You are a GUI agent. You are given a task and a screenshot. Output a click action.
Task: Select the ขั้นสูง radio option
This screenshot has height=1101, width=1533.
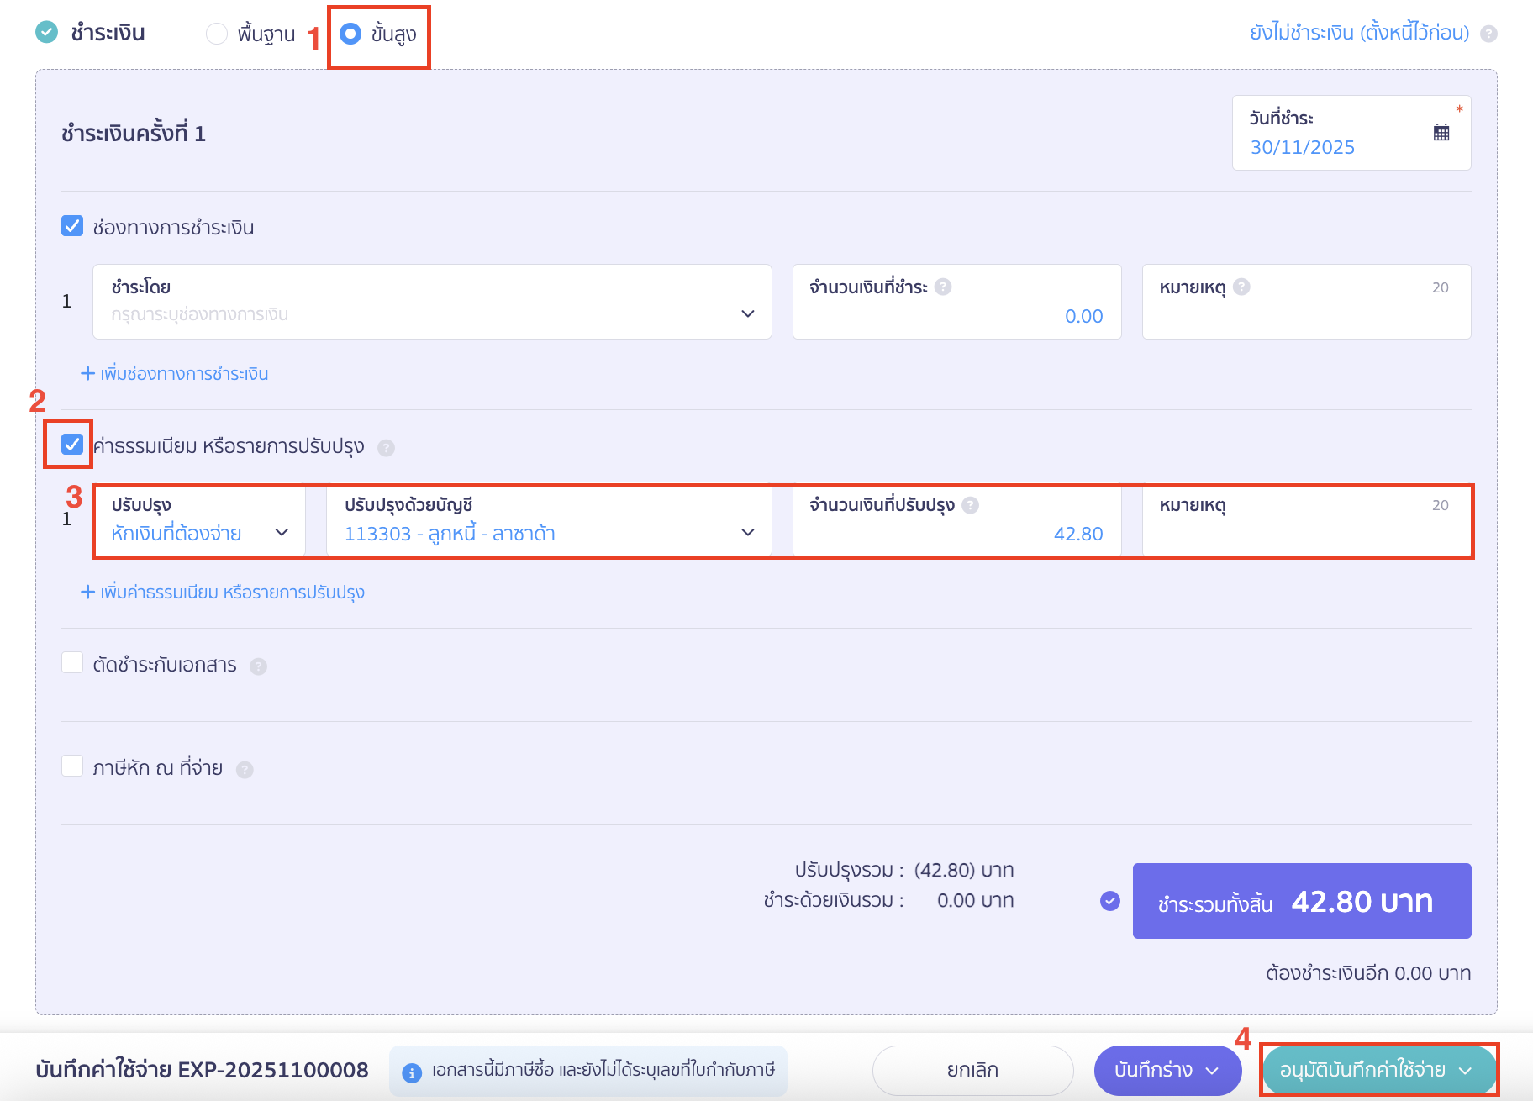350,34
